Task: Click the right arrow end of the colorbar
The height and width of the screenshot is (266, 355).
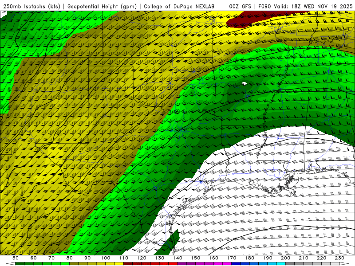Action: 344,264
